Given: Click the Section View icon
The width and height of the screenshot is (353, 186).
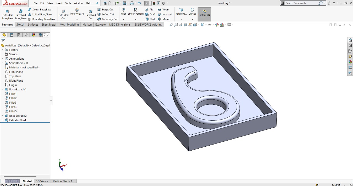Looking at the screenshot, I should tap(186, 25).
